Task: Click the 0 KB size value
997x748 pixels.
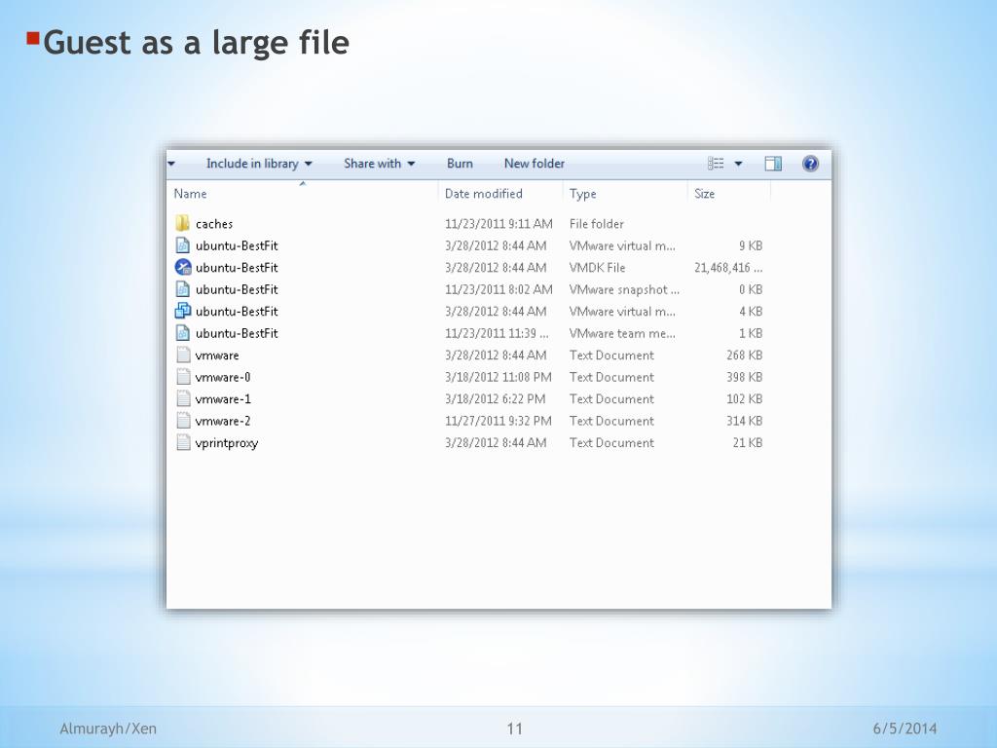Action: pyautogui.click(x=751, y=289)
